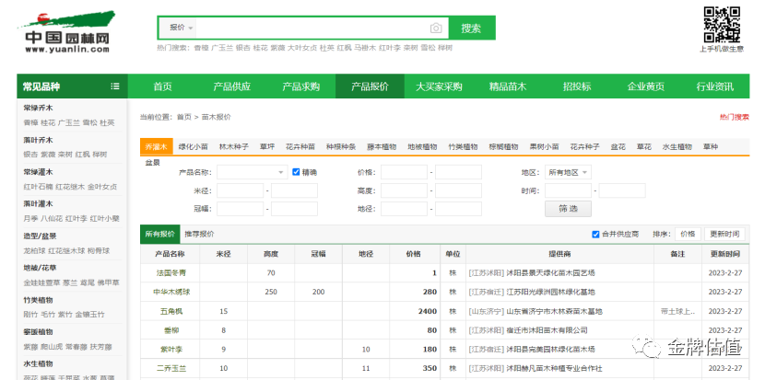Click sidebar link 龙柏球
The height and width of the screenshot is (380, 765).
(x=34, y=250)
